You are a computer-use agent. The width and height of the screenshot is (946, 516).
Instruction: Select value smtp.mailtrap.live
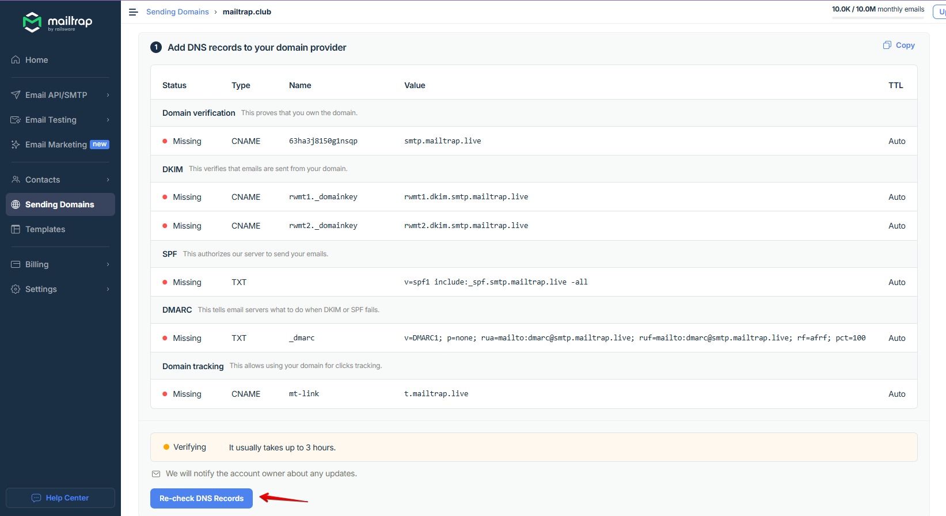click(x=442, y=141)
